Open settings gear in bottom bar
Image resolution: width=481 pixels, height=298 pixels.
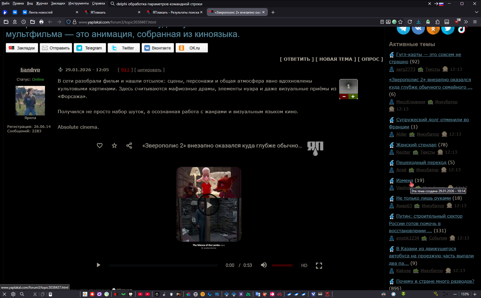(x=13, y=294)
